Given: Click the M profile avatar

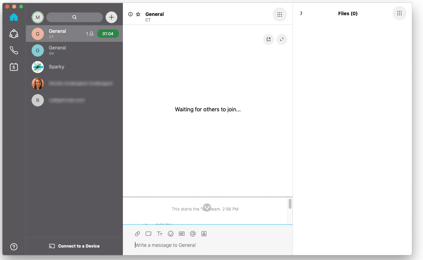Looking at the screenshot, I should click(x=38, y=17).
